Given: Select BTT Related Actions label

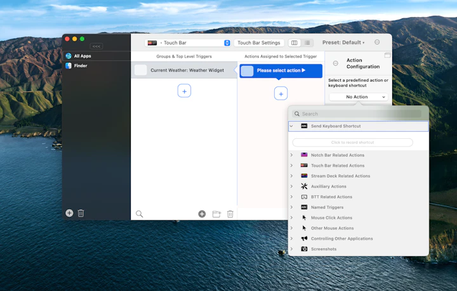Looking at the screenshot, I should click(331, 197).
